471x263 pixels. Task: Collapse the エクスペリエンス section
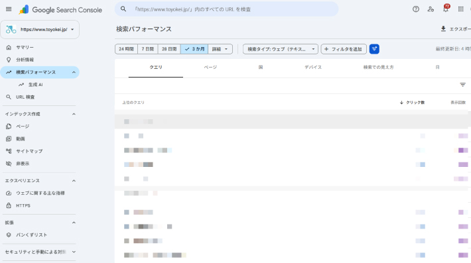click(x=74, y=181)
